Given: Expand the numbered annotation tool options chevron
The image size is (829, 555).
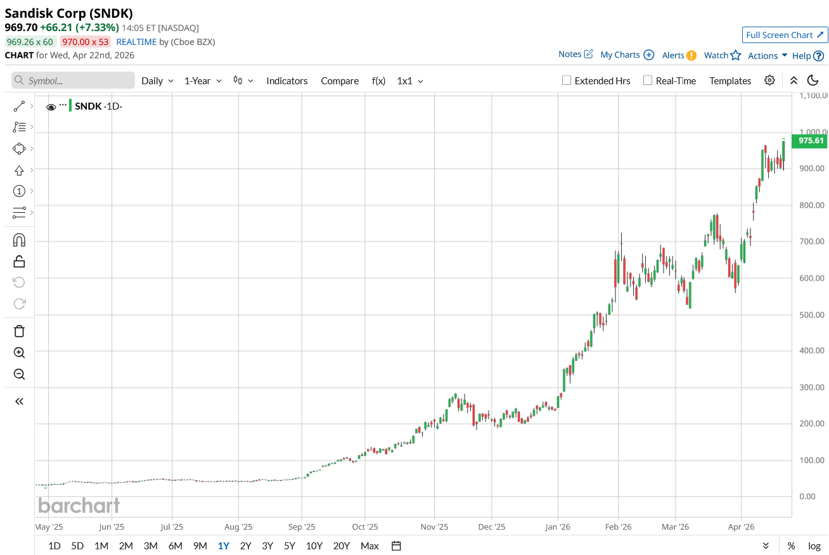Looking at the screenshot, I should point(32,191).
